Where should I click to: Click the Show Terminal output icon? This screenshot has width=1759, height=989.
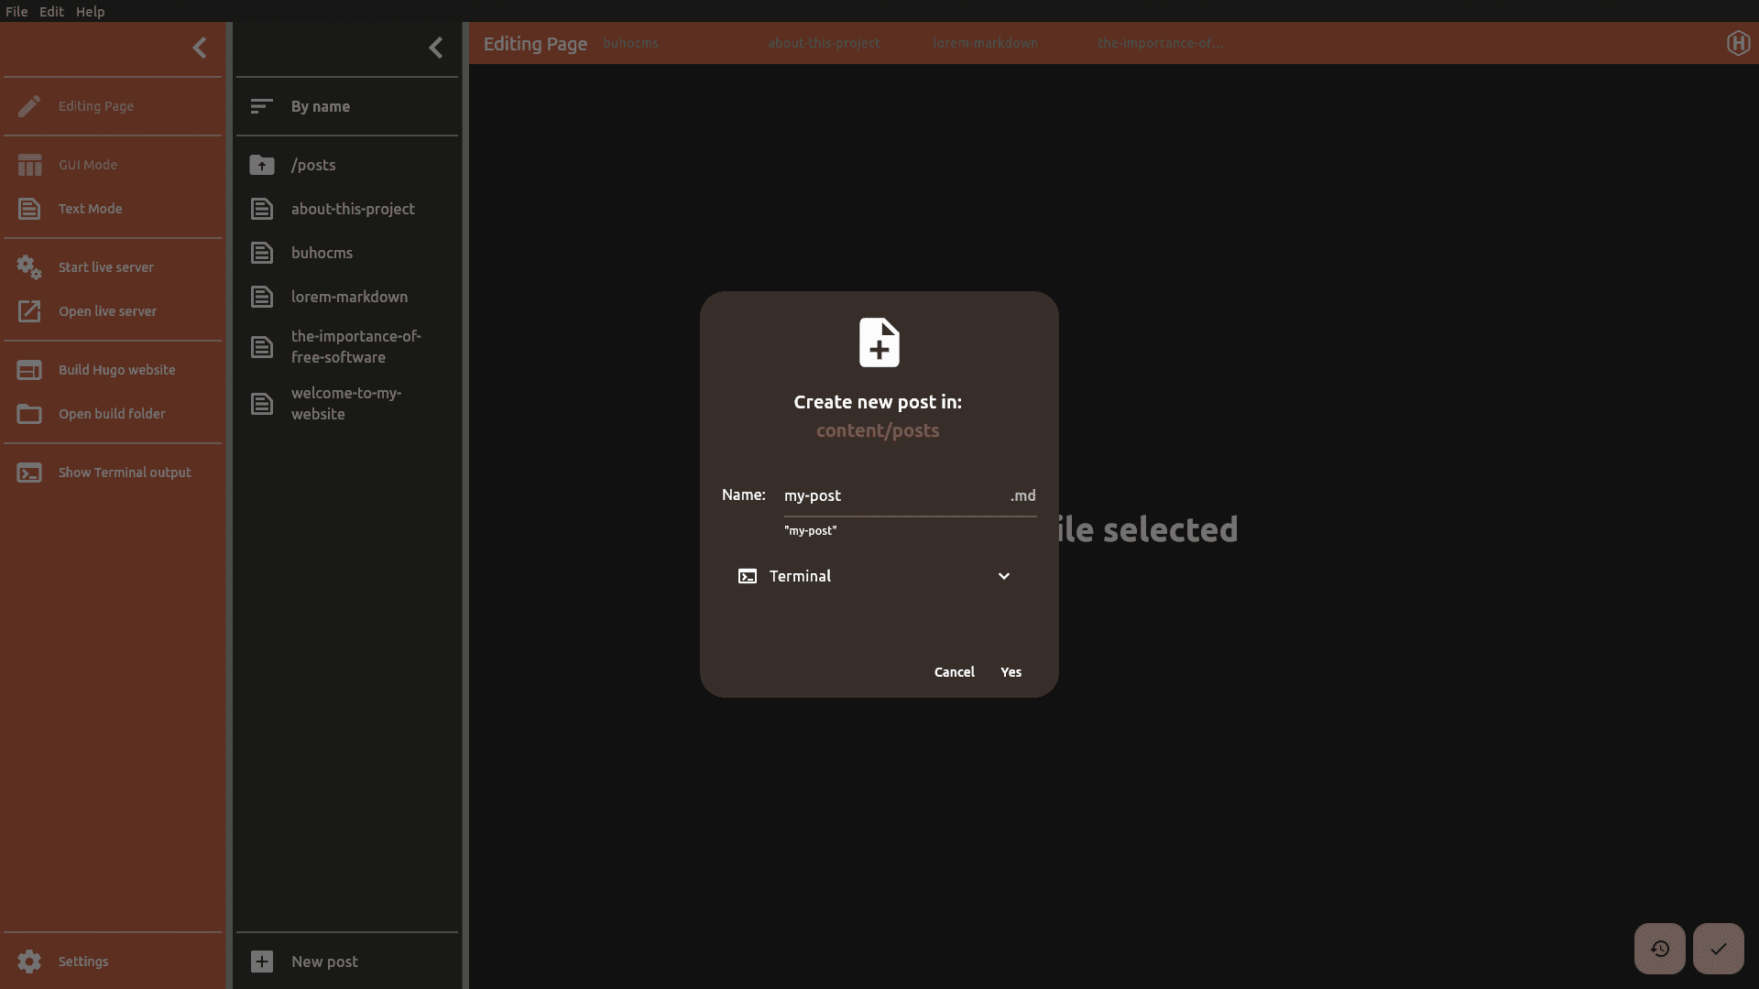point(29,473)
